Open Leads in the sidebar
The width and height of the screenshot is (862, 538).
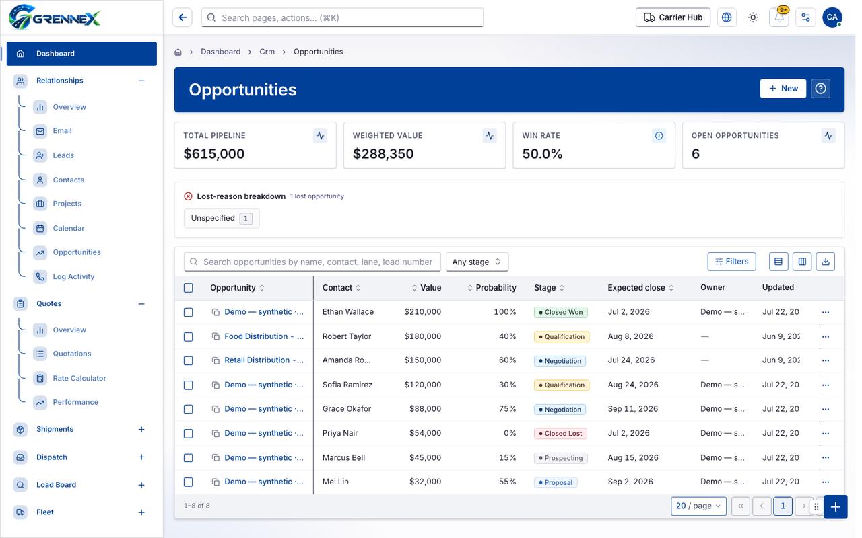tap(63, 155)
